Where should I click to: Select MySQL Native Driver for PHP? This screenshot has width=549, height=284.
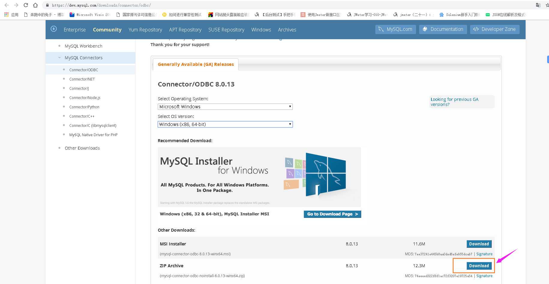pyautogui.click(x=93, y=135)
